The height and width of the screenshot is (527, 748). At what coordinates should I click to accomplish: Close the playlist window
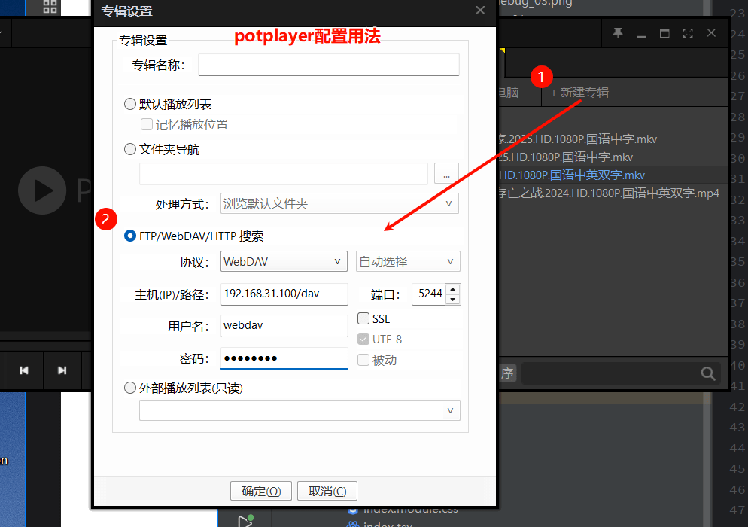coord(711,33)
